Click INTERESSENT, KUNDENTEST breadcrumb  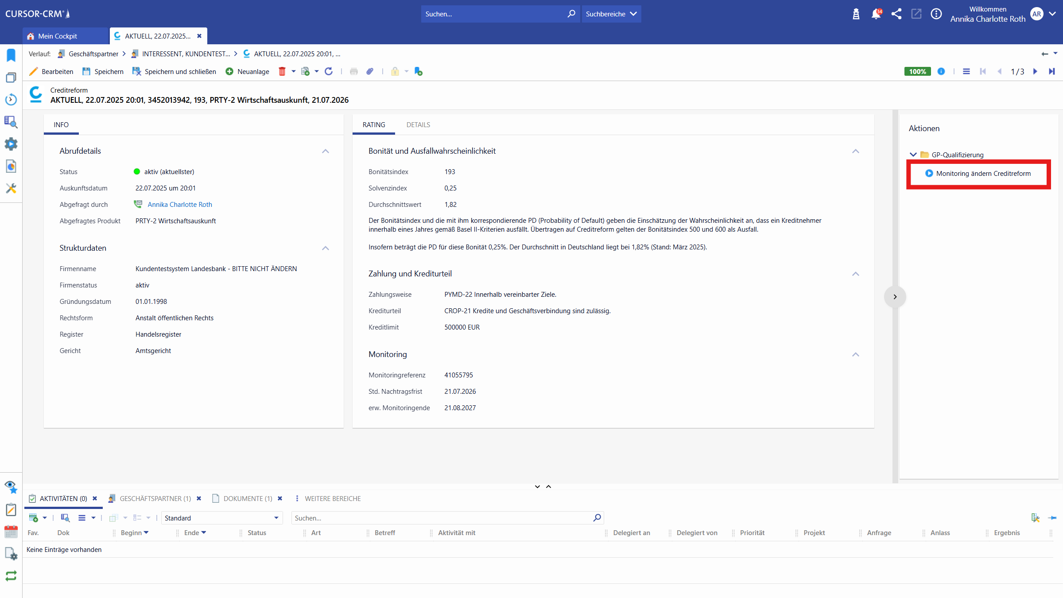pos(186,54)
